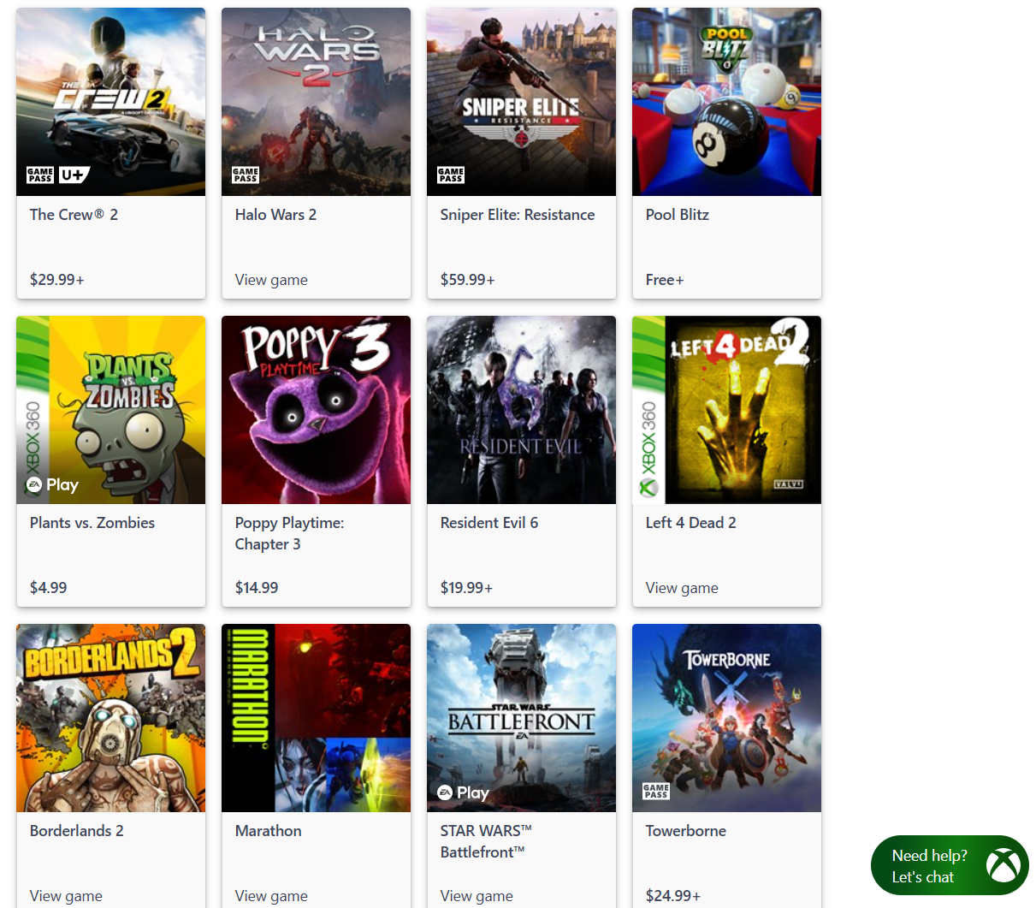
Task: Open The Crew 2 cover art
Action: [111, 102]
